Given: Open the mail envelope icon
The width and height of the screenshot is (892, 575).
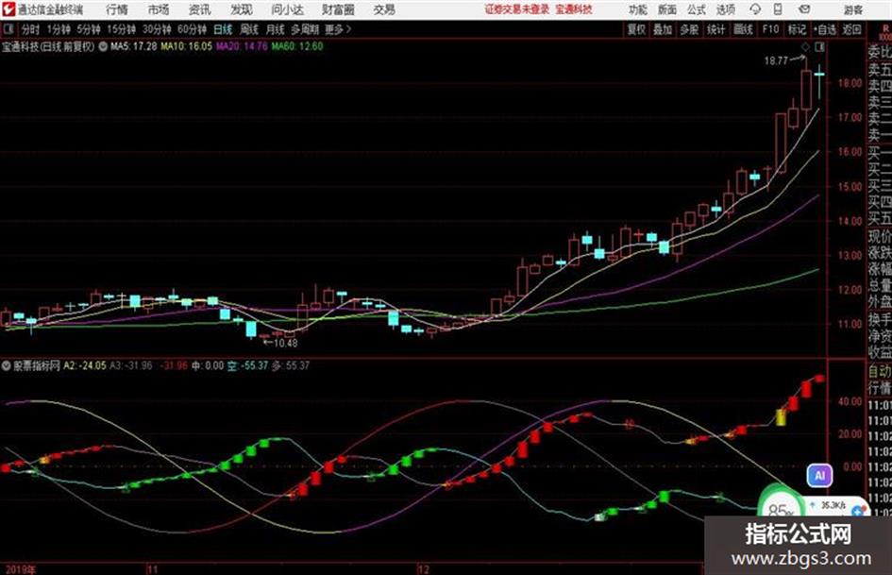Looking at the screenshot, I should 804,9.
